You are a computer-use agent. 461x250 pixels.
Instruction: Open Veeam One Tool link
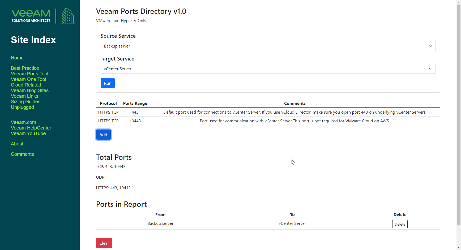coord(28,79)
